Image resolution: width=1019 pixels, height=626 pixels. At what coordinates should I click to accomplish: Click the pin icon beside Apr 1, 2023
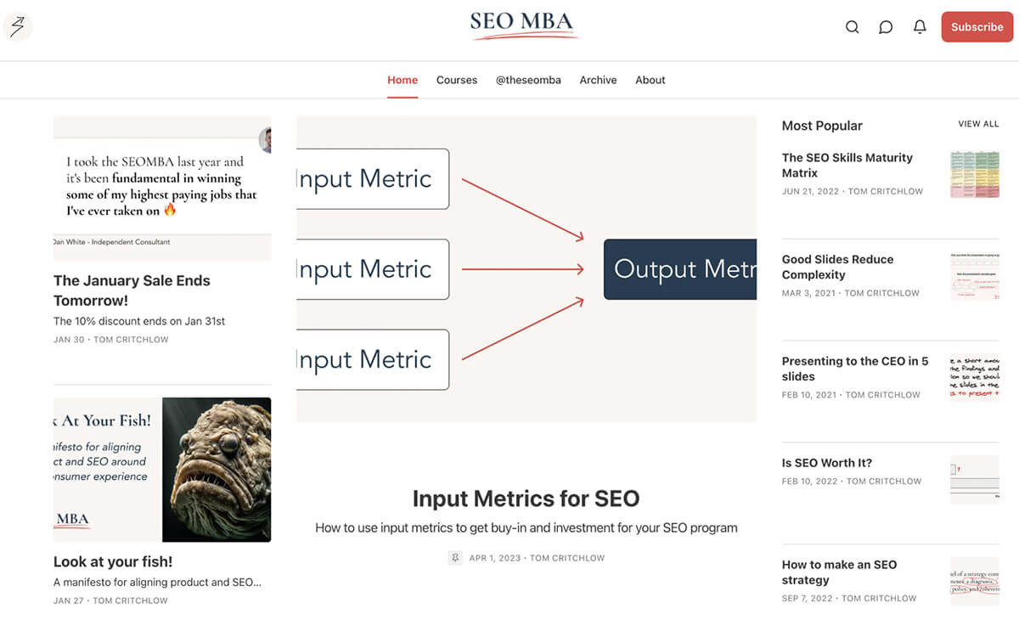pos(455,558)
